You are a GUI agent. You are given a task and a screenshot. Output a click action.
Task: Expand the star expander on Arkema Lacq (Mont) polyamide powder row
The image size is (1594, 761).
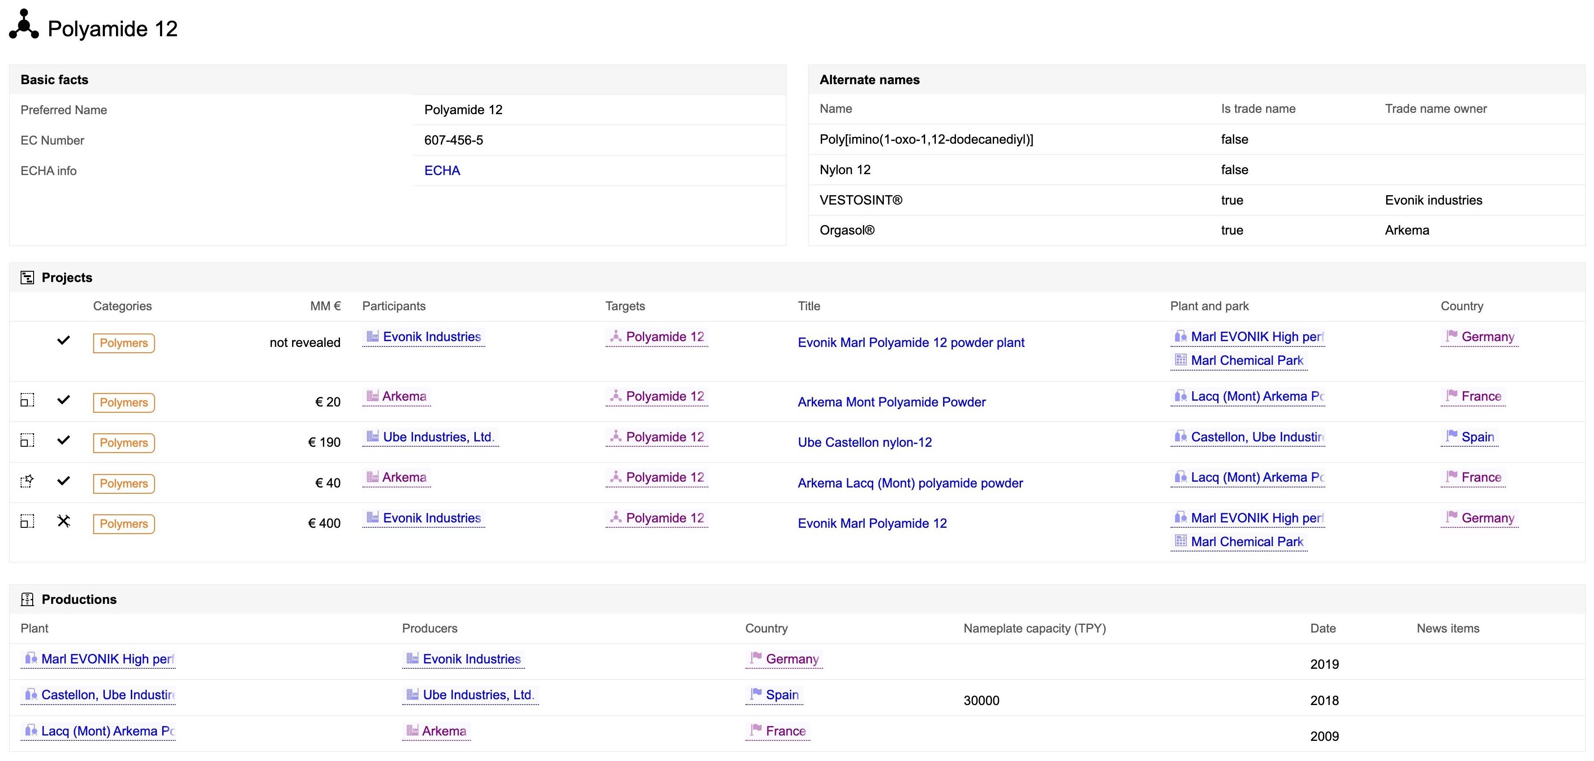[27, 481]
